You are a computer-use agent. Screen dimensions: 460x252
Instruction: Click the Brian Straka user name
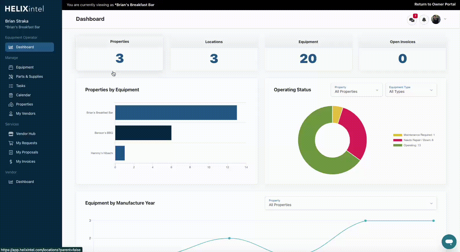pos(17,21)
